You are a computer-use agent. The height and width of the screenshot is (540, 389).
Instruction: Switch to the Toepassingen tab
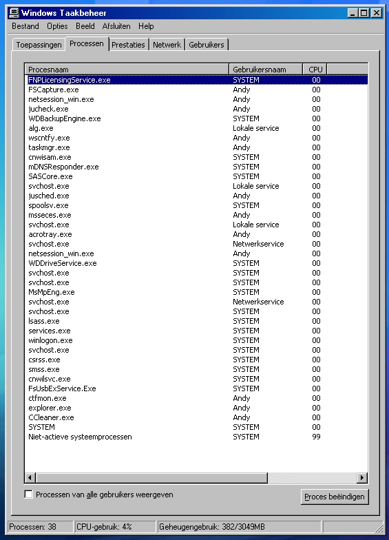click(39, 45)
